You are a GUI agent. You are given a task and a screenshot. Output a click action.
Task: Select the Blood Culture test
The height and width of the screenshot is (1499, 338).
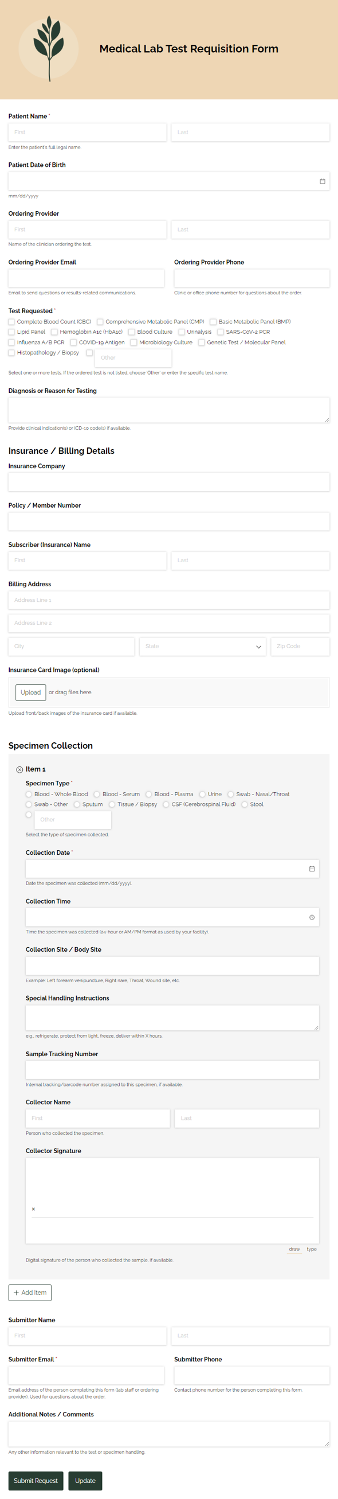coord(131,332)
